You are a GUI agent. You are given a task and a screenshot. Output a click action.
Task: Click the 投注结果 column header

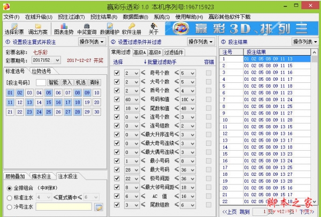tap(277, 52)
